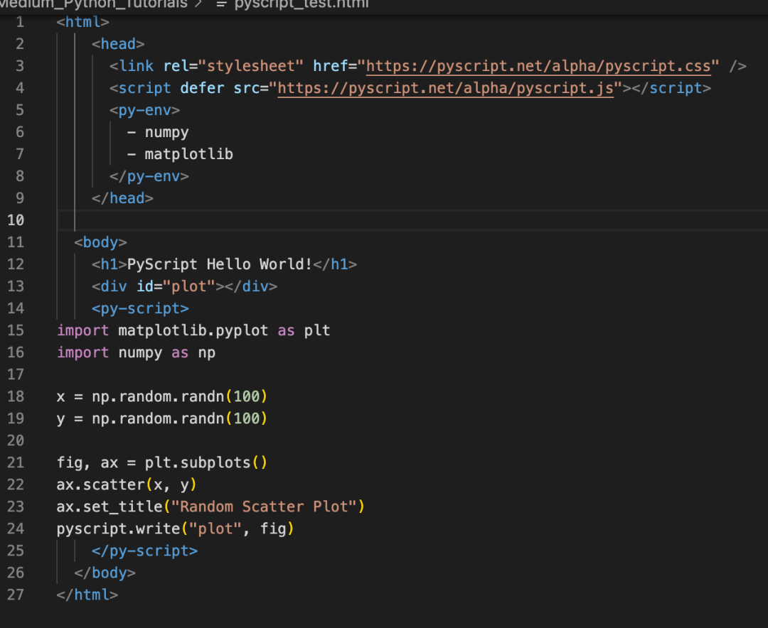
Task: Click line number 10 in the gutter
Action: (16, 220)
